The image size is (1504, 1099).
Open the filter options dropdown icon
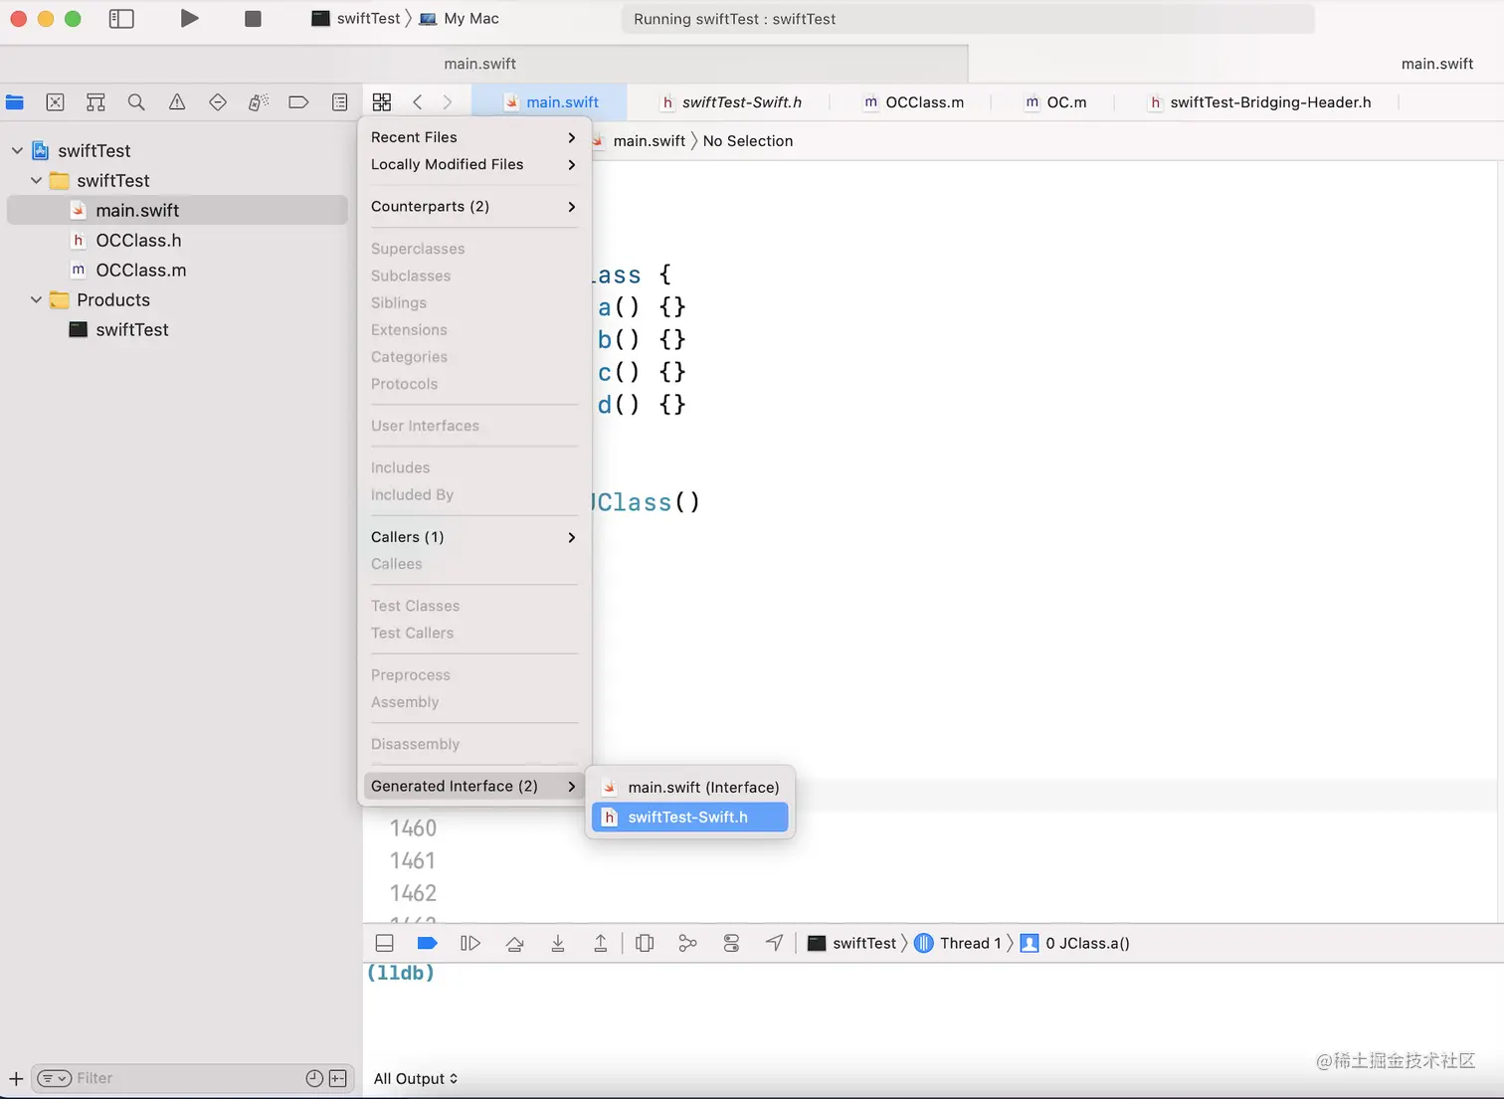click(x=54, y=1078)
